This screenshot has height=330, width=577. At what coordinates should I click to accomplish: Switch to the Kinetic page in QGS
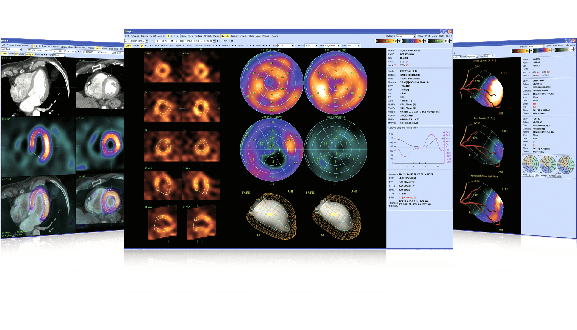point(243,36)
